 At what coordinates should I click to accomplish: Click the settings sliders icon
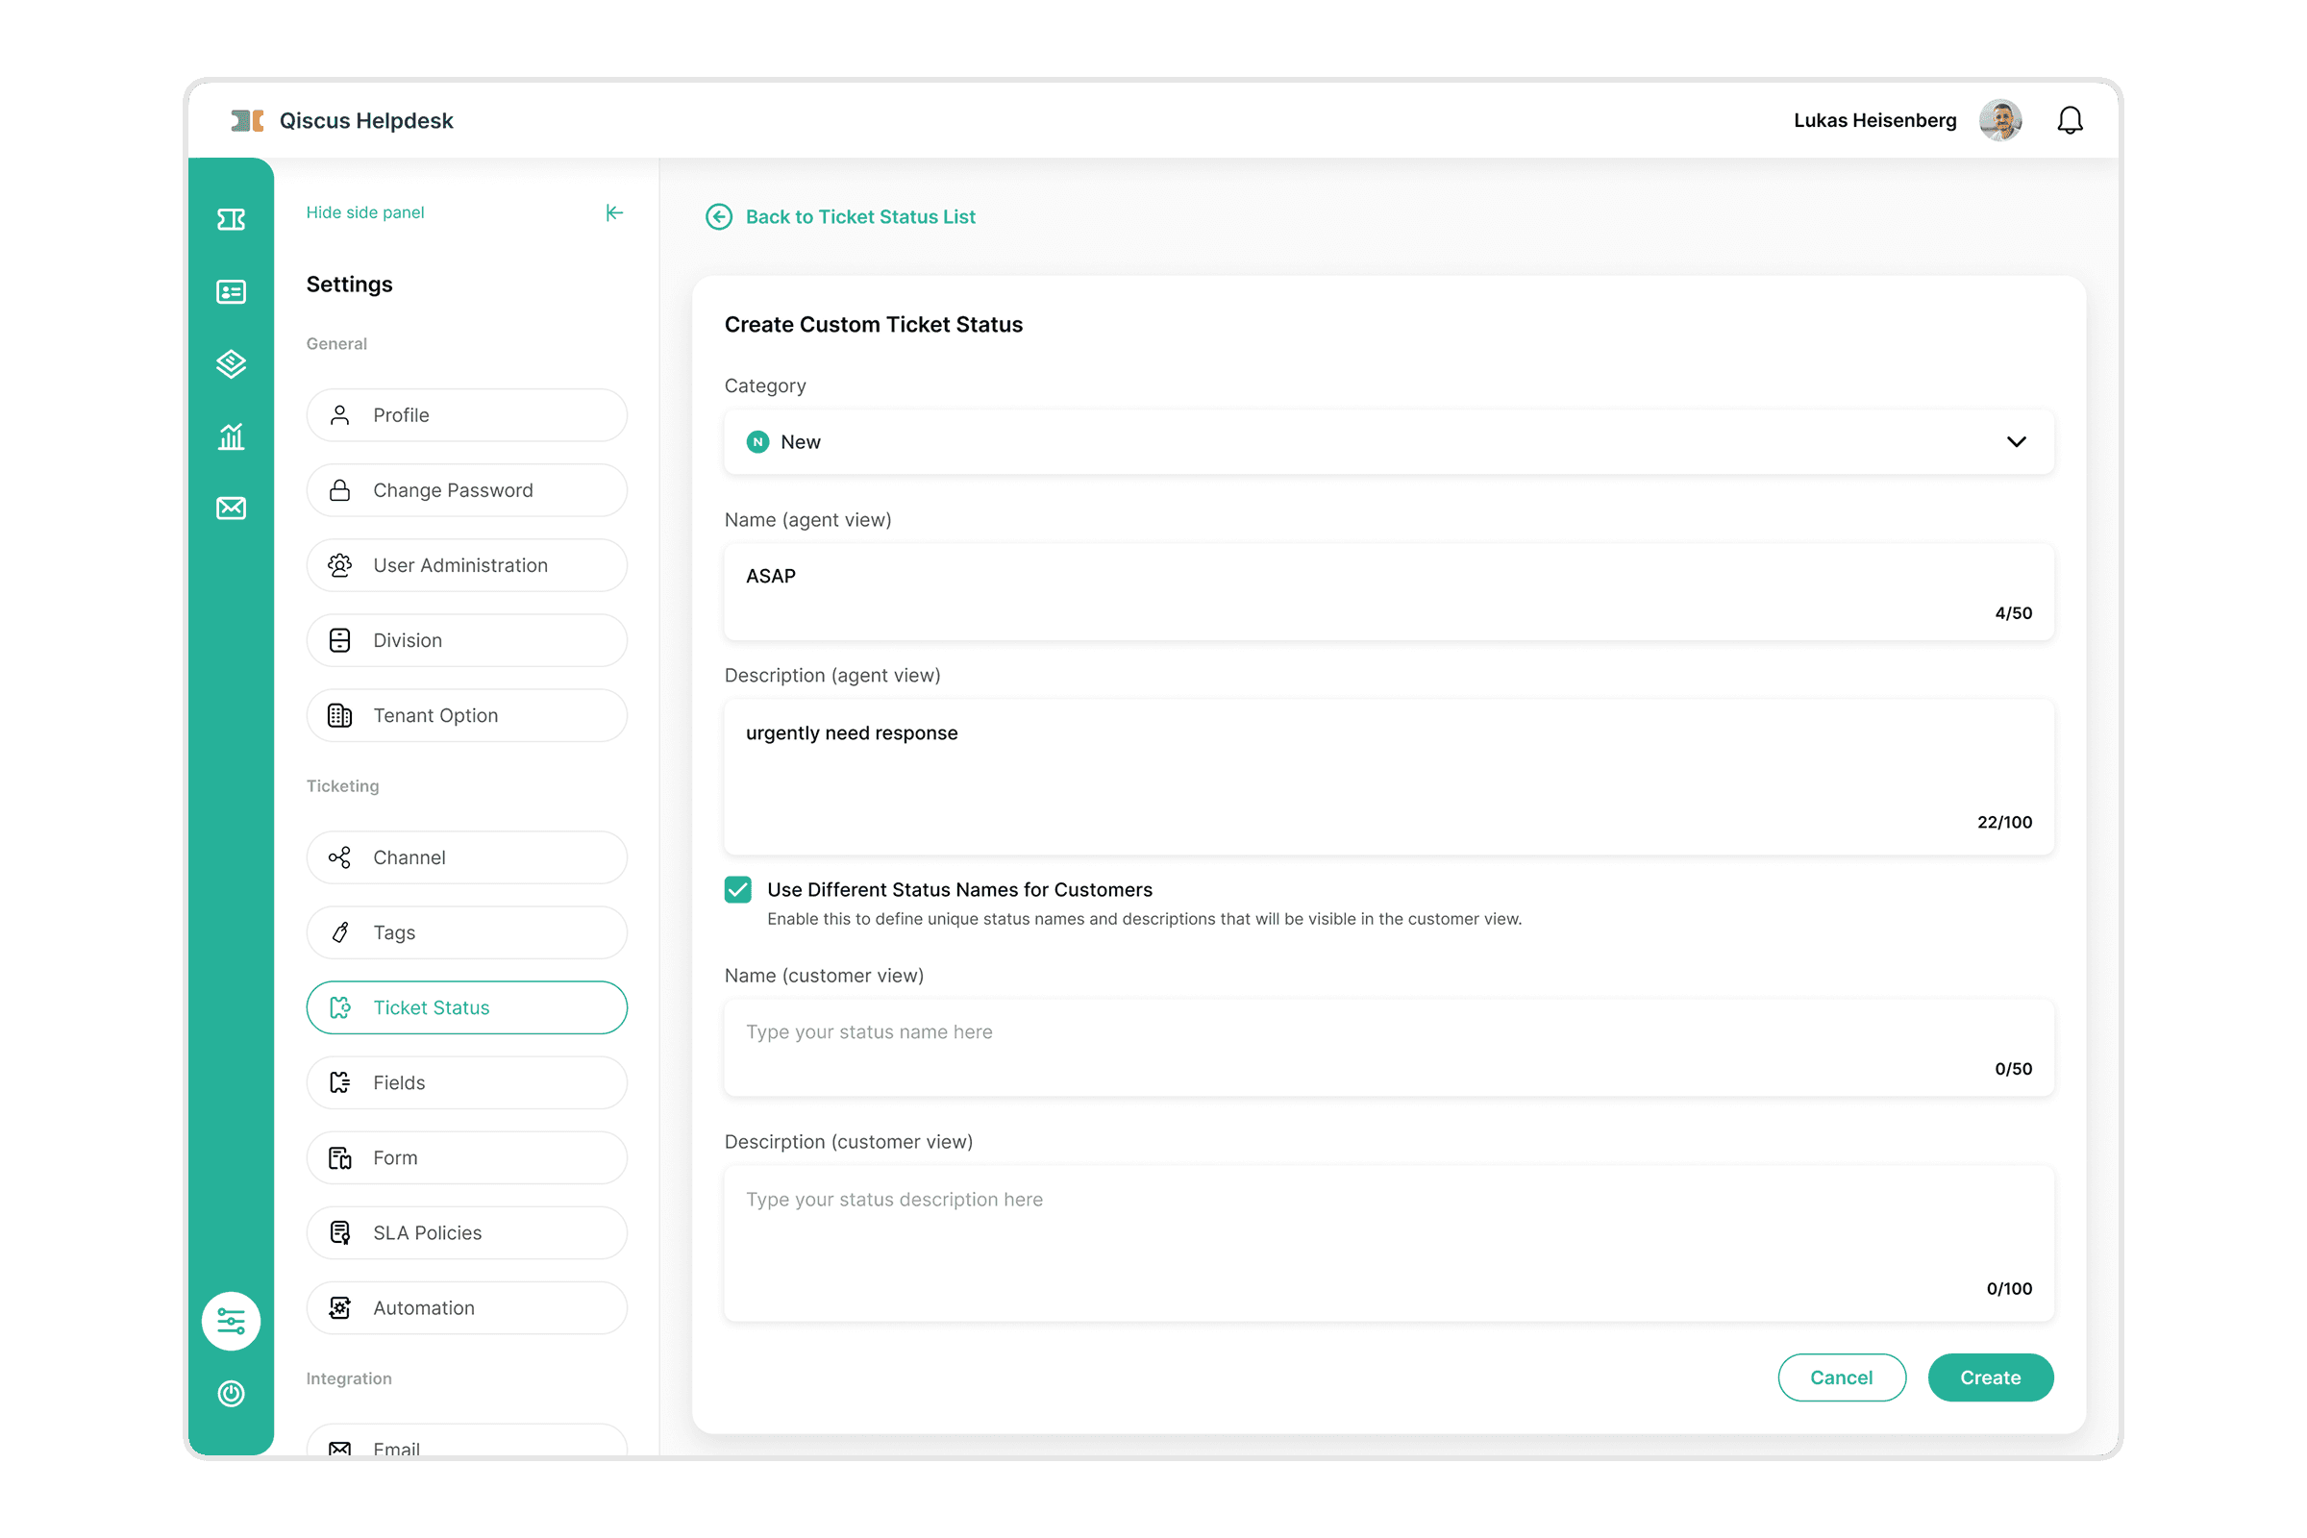(231, 1320)
